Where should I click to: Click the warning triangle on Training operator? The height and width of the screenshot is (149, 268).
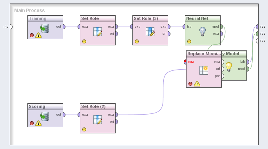[x=38, y=35]
